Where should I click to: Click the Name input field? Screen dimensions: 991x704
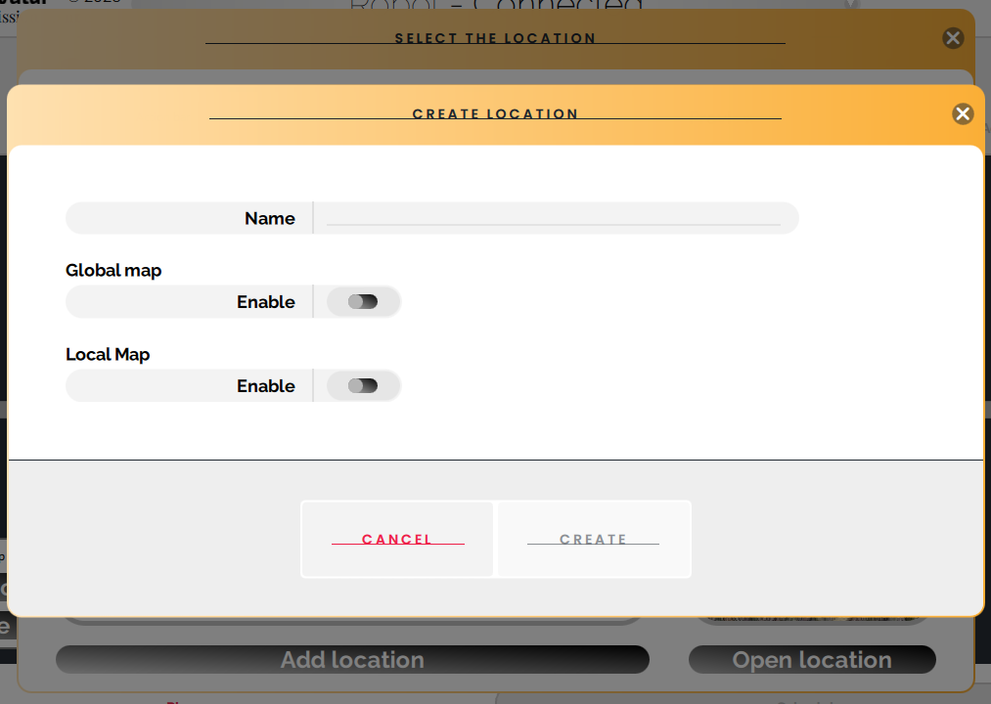click(554, 218)
